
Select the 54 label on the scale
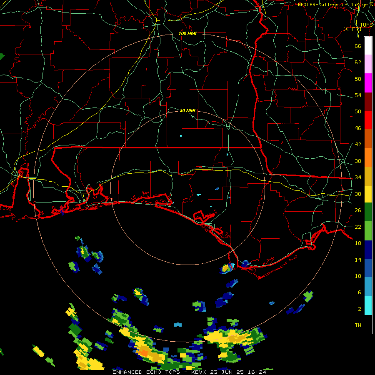click(x=358, y=95)
